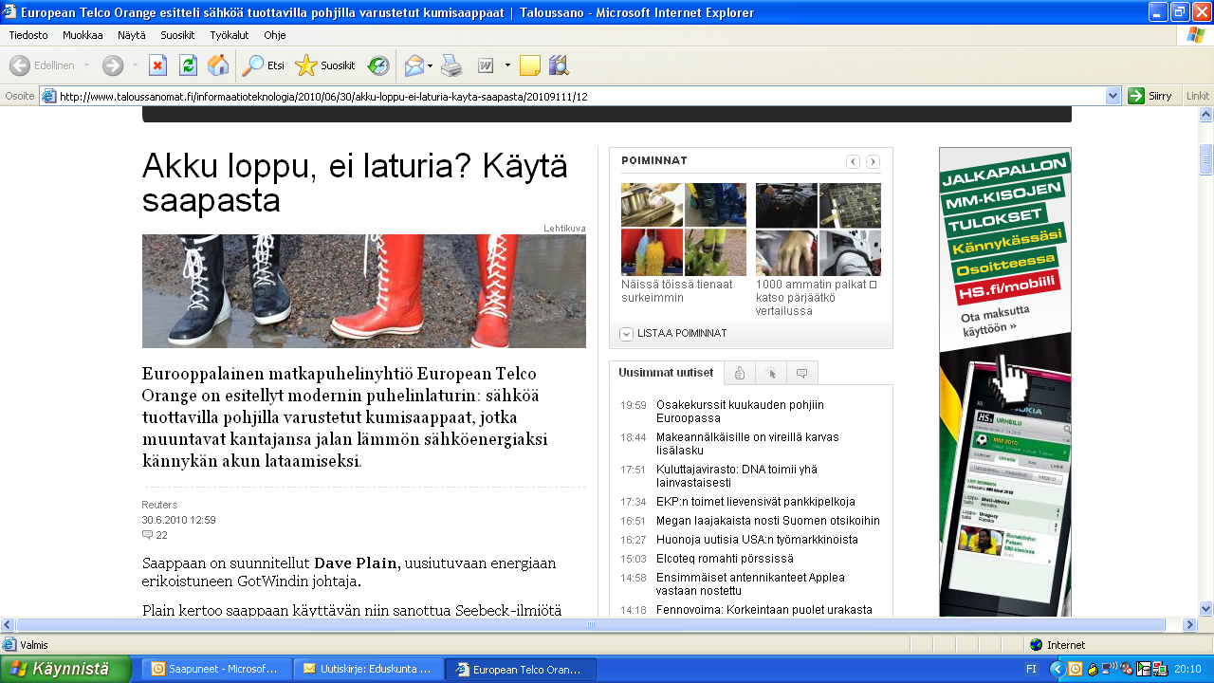
Task: Open the Suosikit menu
Action: (177, 35)
